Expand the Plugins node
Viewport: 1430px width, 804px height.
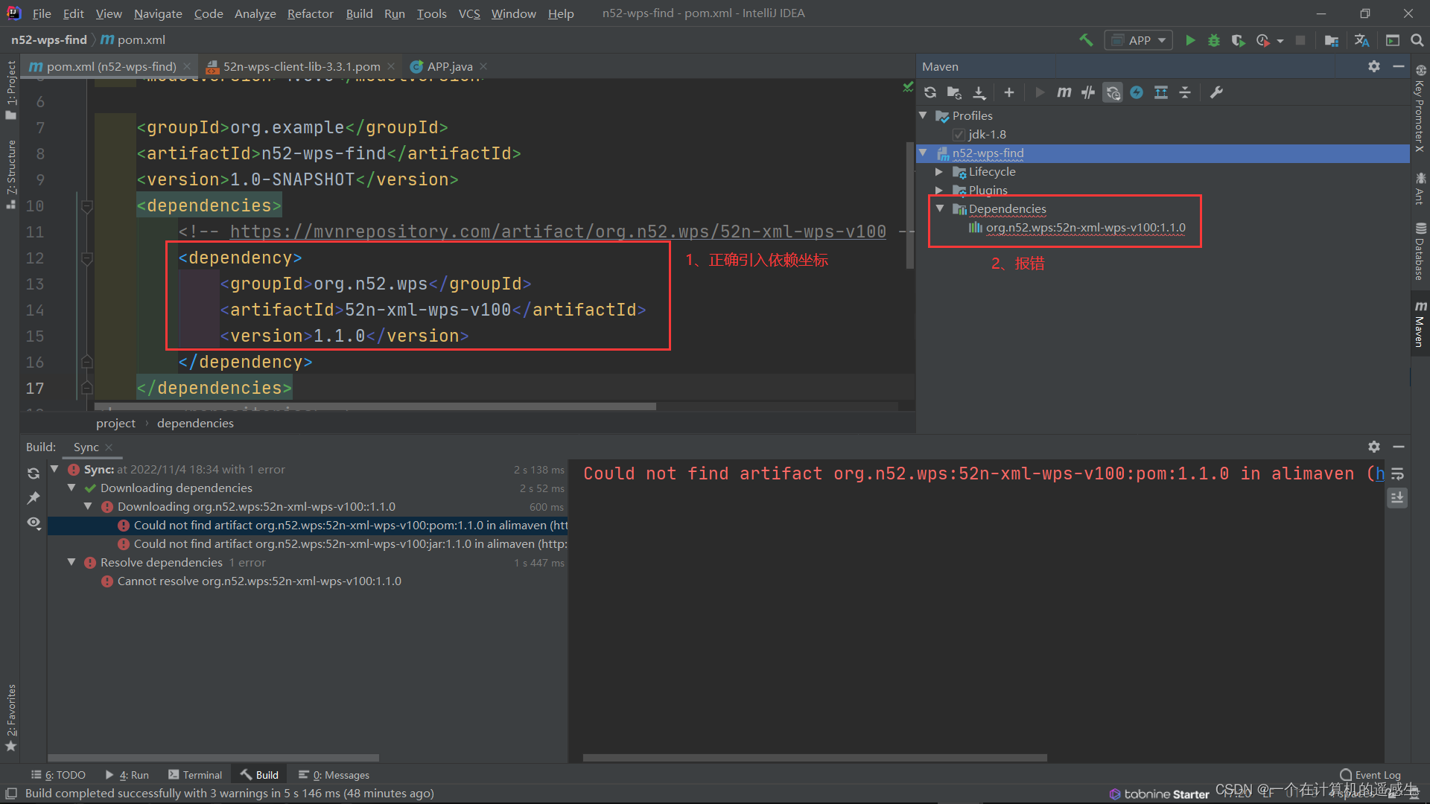[939, 191]
